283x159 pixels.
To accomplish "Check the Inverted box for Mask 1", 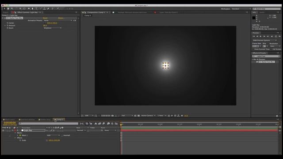I will 62,136.
